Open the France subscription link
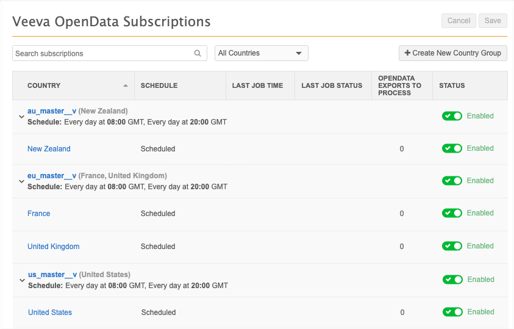Viewport: 514px width, 329px height. pyautogui.click(x=38, y=214)
